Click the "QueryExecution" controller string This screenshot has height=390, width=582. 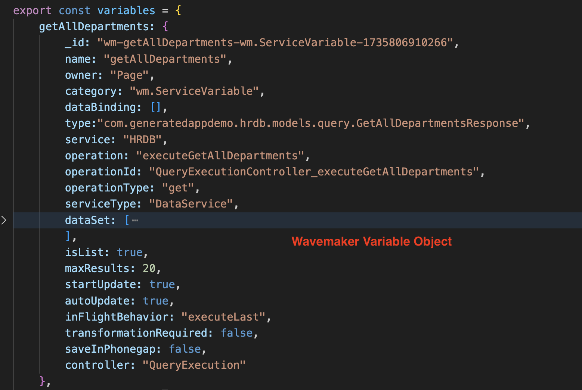click(x=194, y=365)
